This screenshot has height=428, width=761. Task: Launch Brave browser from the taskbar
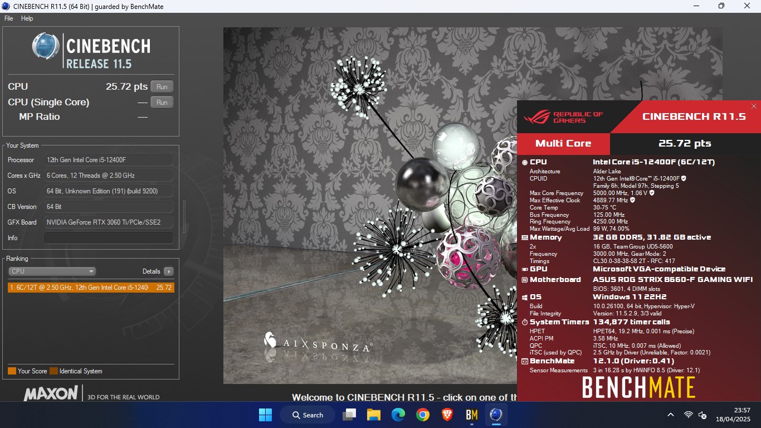[x=447, y=415]
